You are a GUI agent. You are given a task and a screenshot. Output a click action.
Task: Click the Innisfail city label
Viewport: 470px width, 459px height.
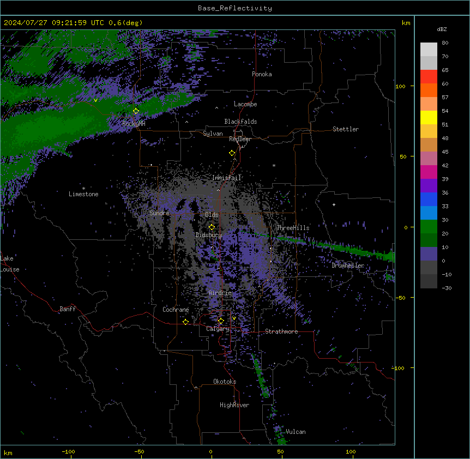pyautogui.click(x=226, y=178)
